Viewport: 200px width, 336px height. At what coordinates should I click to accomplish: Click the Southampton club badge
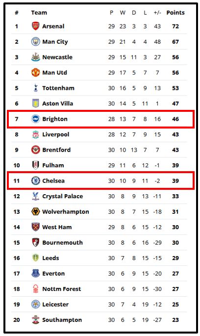36,320
